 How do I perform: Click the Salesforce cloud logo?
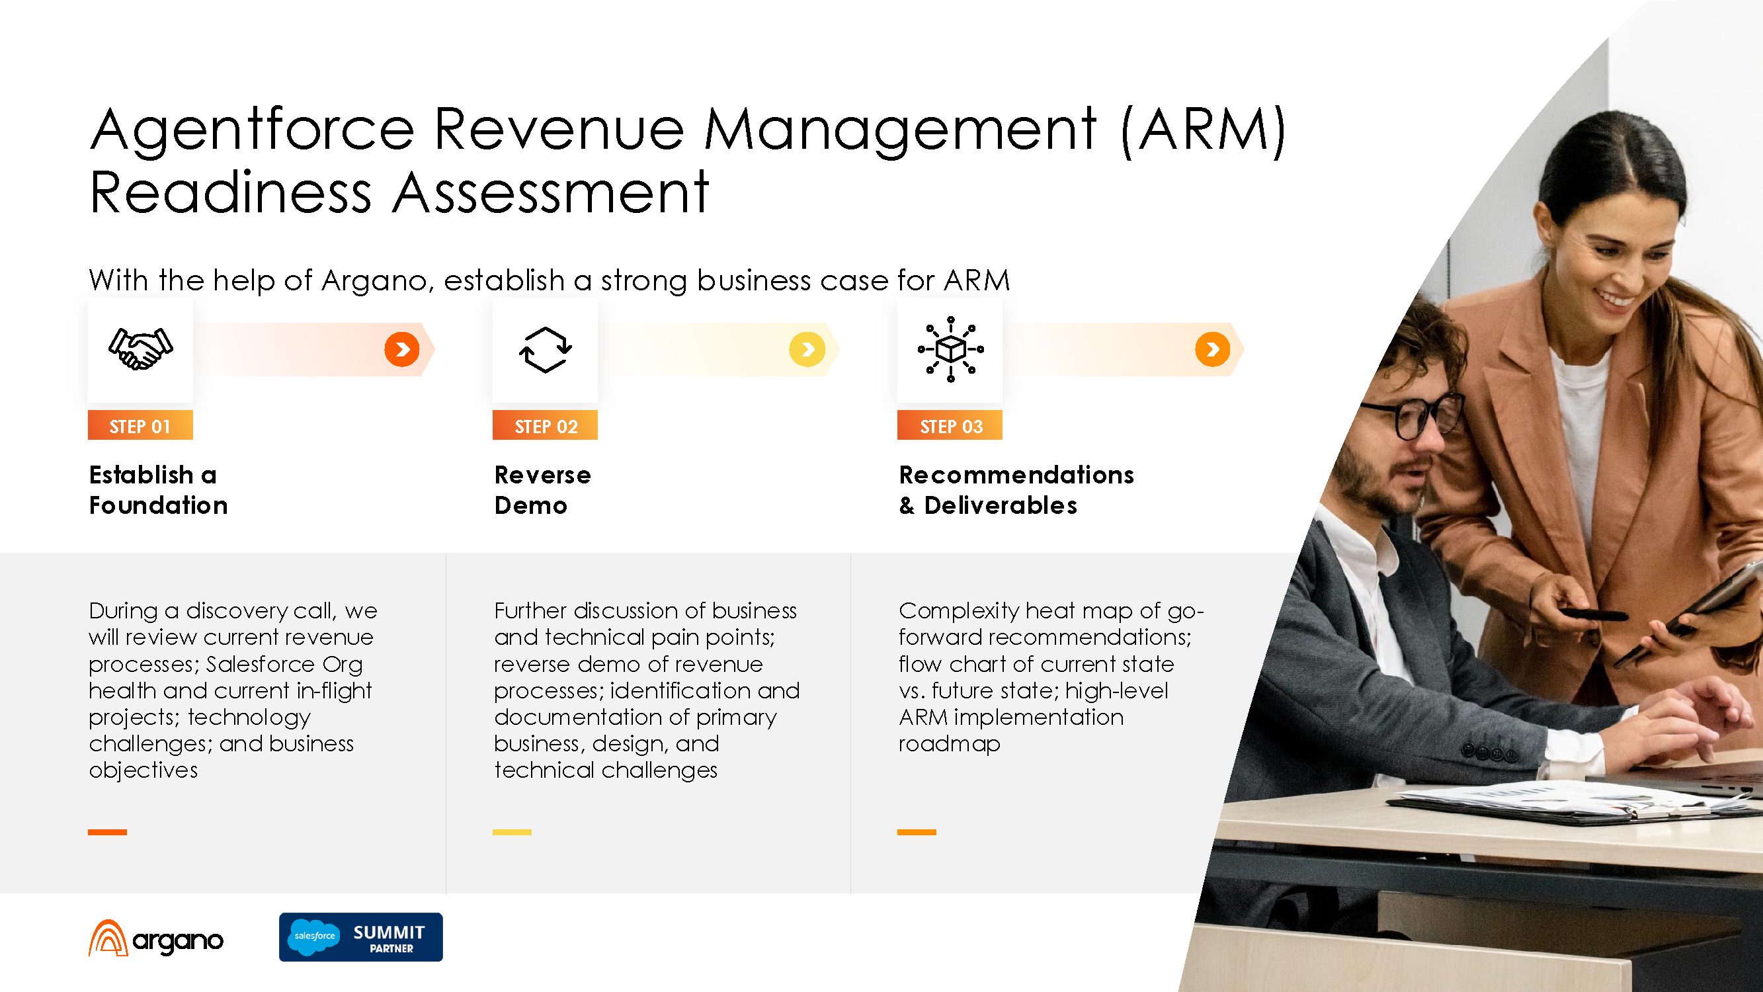coord(314,936)
